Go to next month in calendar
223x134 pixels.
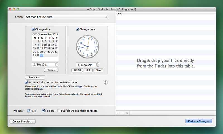pyautogui.click(x=38, y=34)
